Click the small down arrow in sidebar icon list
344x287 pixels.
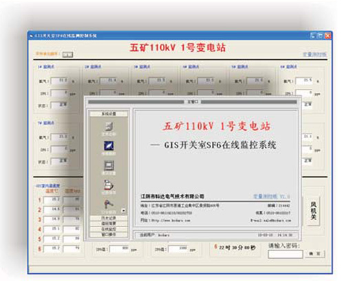(124, 211)
